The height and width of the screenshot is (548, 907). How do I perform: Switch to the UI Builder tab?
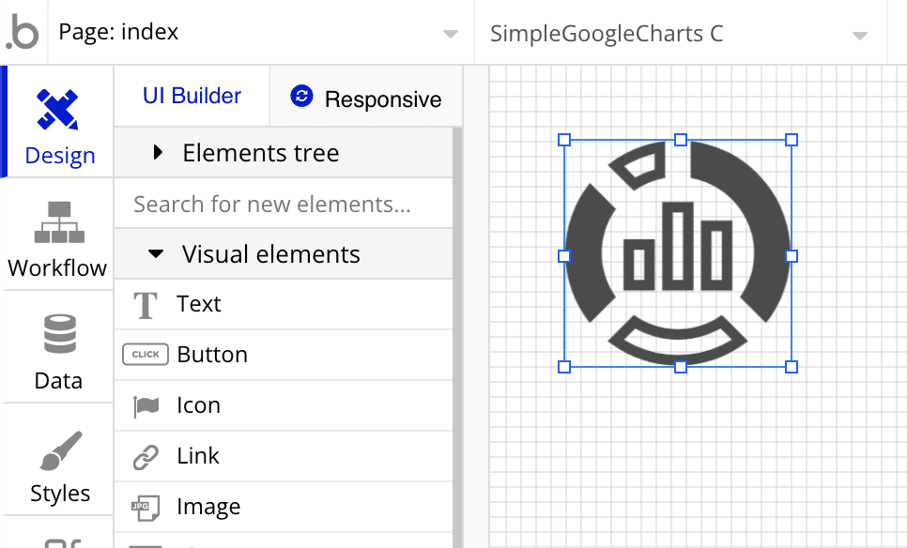[192, 96]
